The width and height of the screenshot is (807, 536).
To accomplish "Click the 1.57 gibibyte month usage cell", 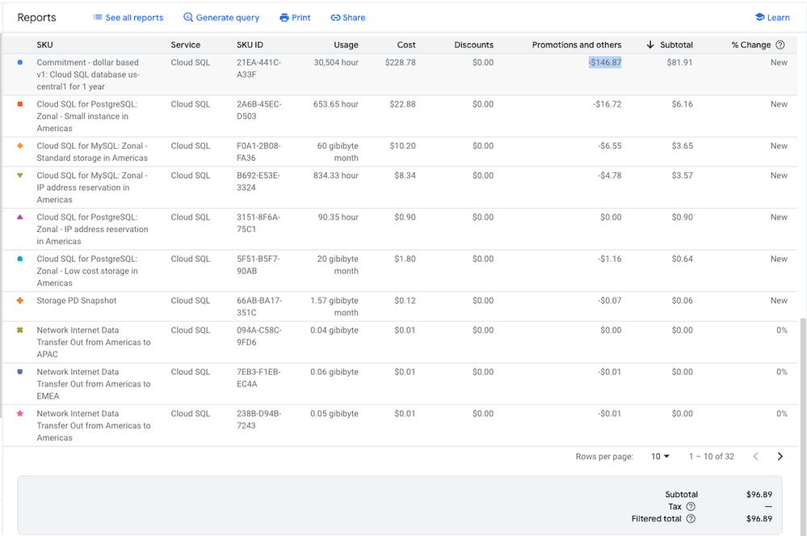I will pos(334,307).
